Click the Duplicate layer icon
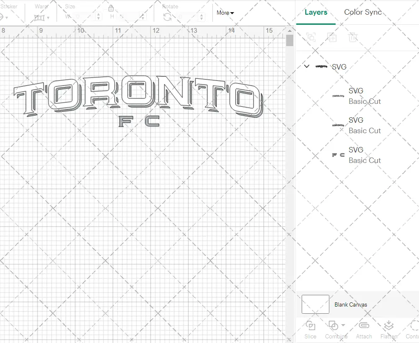 [332, 37]
